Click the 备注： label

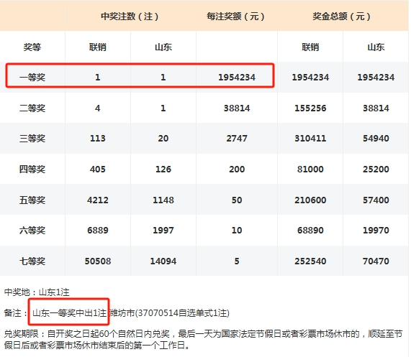(16, 312)
